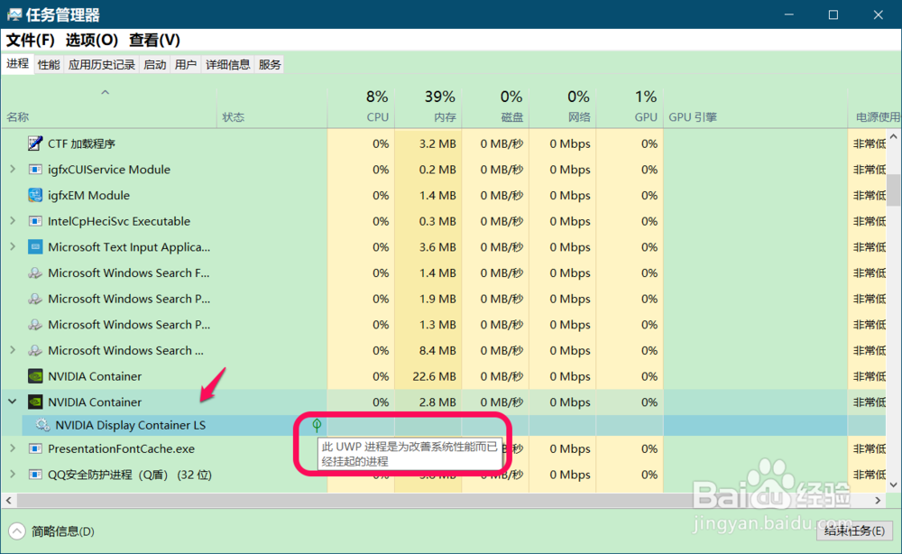Expand the Microsoft Text Input Application group
Image resolution: width=902 pixels, height=554 pixels.
[13, 247]
